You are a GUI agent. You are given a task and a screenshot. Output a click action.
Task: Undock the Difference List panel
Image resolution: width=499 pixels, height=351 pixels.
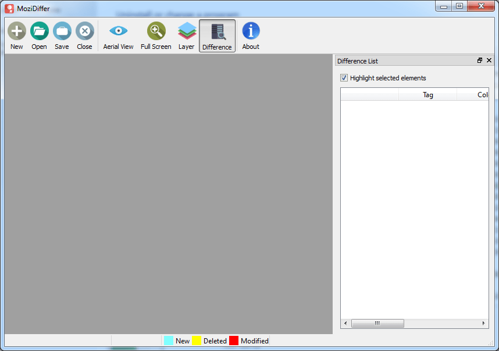coord(479,60)
